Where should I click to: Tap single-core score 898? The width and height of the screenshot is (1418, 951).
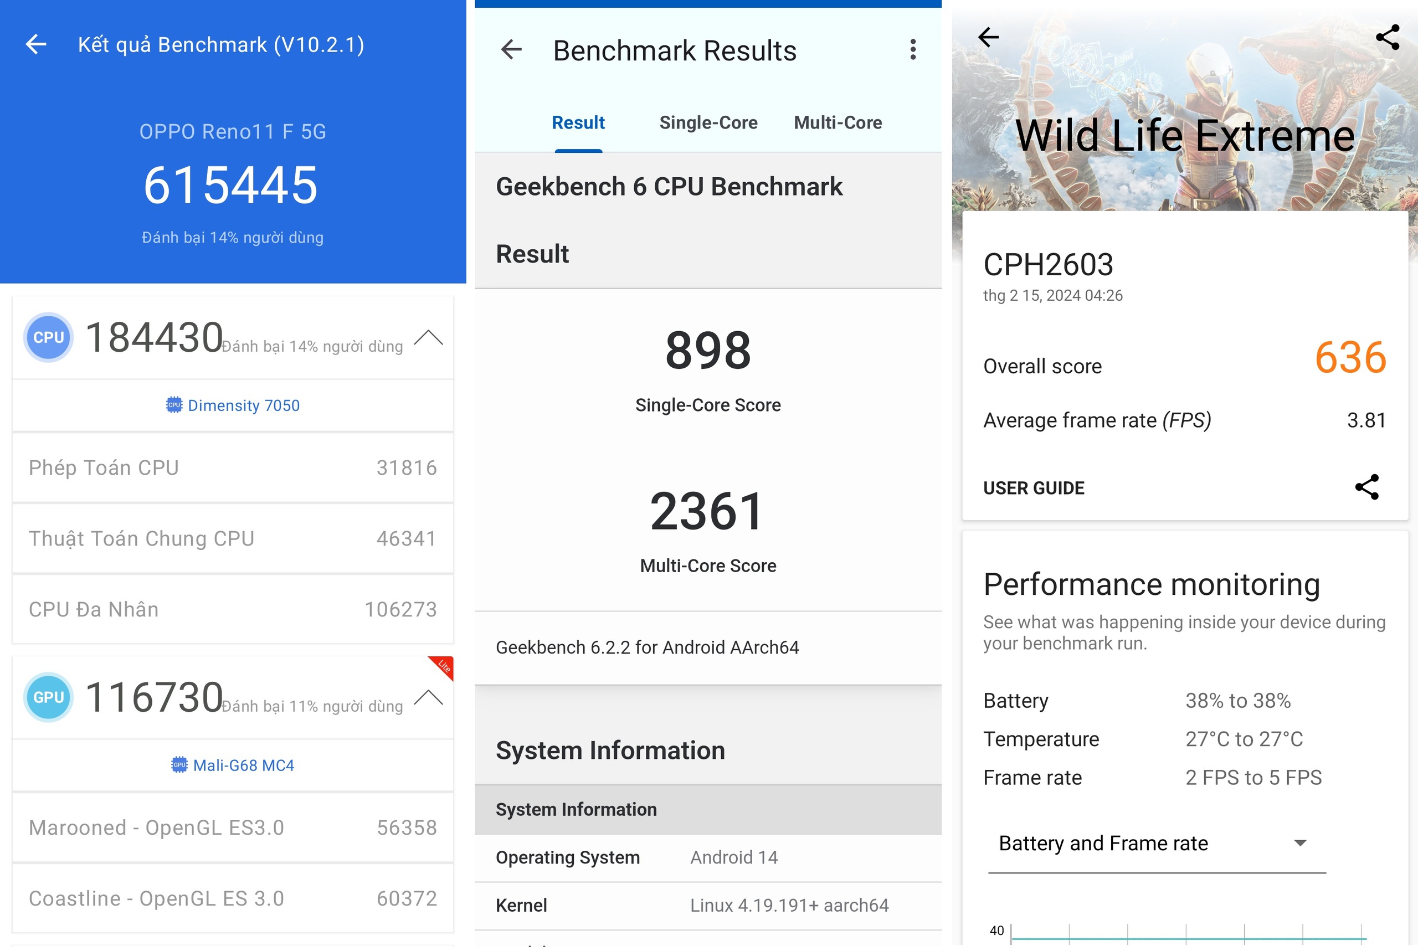(708, 351)
